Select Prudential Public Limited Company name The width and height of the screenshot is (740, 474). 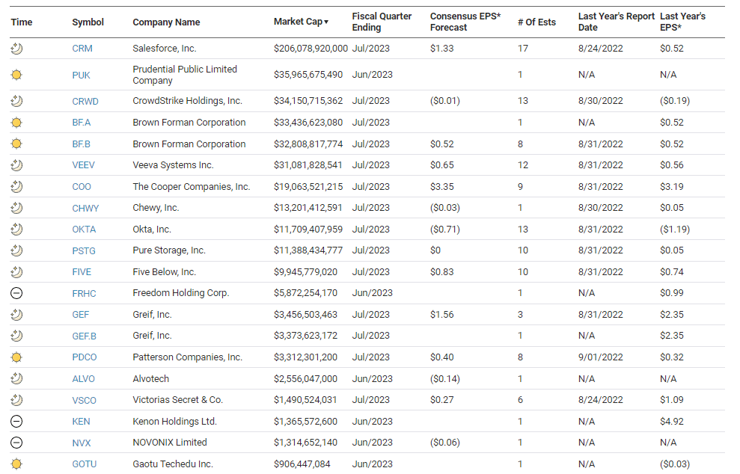(x=185, y=75)
